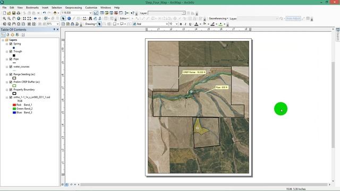Undo the last action
This screenshot has width=340, height=191.
point(44,13)
